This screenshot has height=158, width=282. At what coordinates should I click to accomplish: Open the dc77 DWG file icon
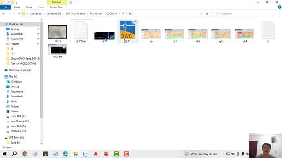128,30
